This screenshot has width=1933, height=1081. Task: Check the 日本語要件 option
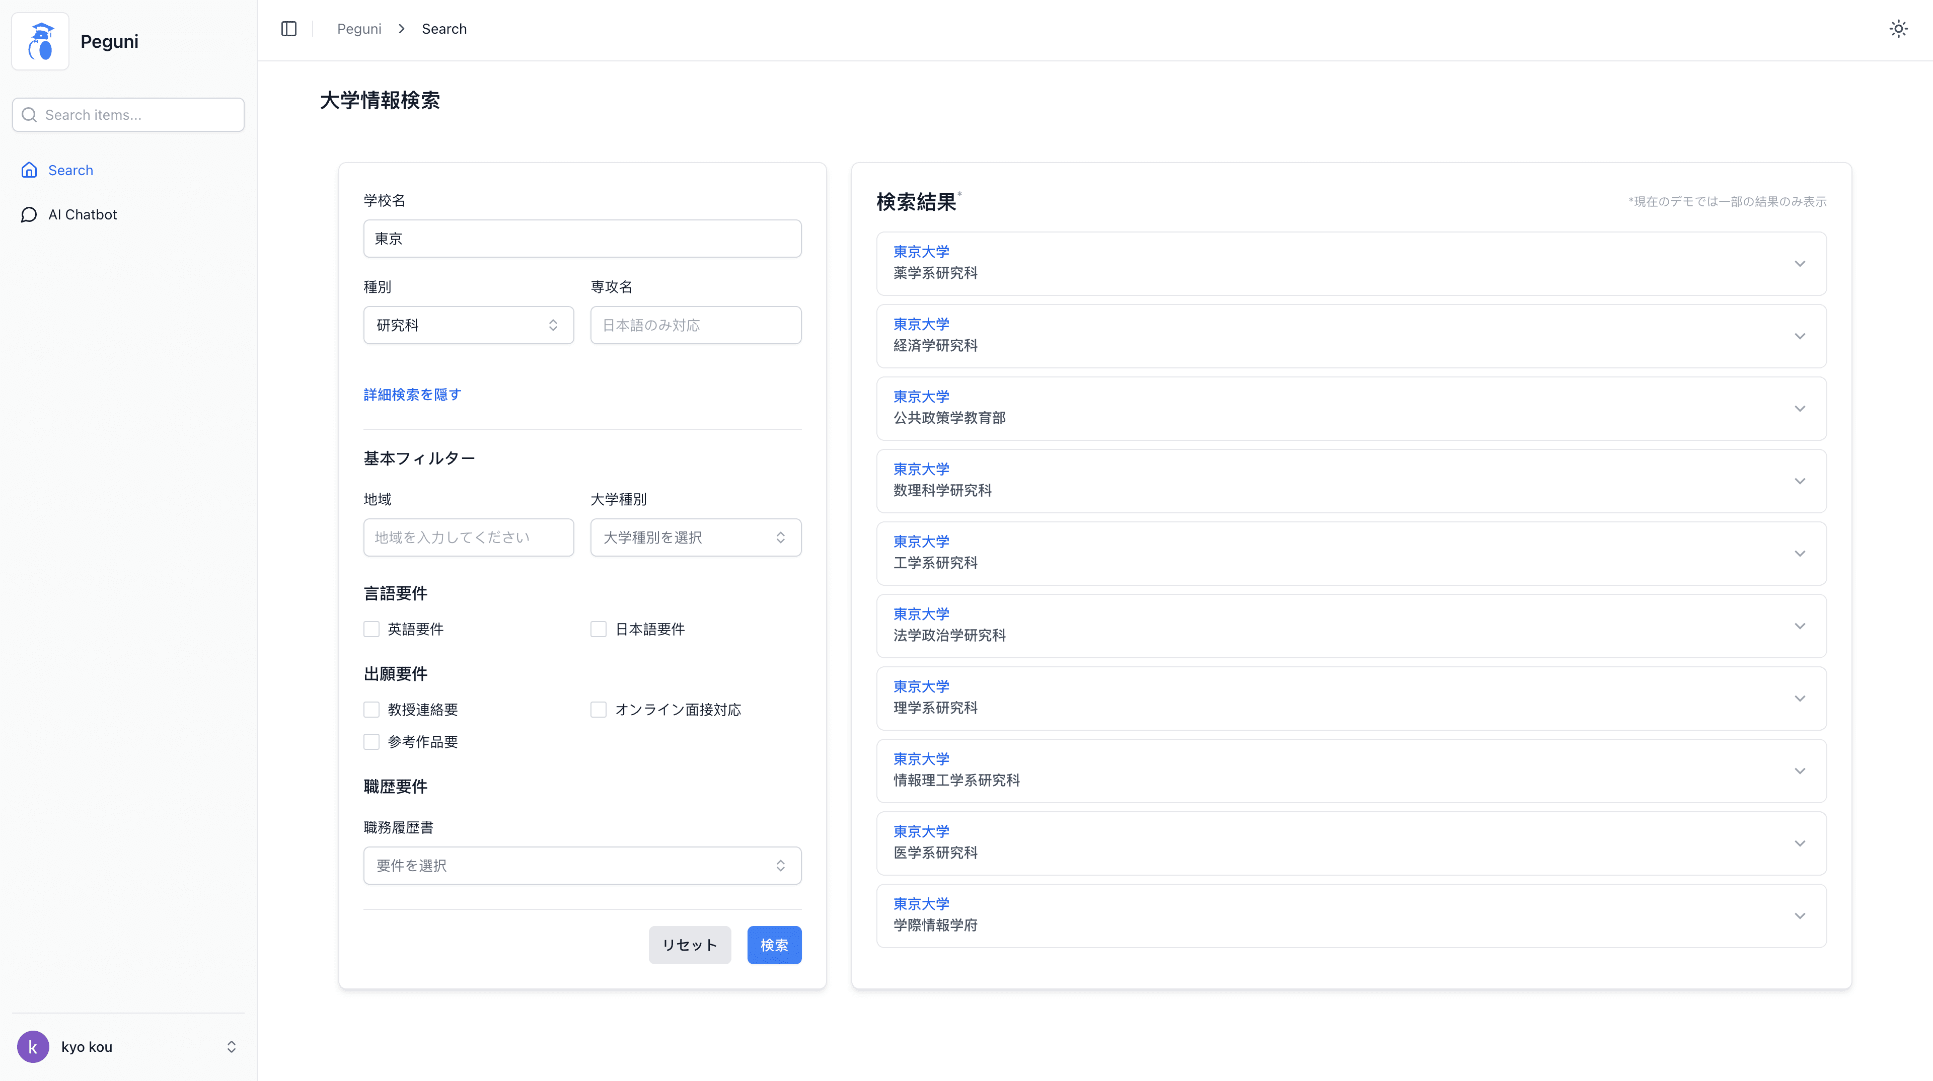pyautogui.click(x=598, y=629)
